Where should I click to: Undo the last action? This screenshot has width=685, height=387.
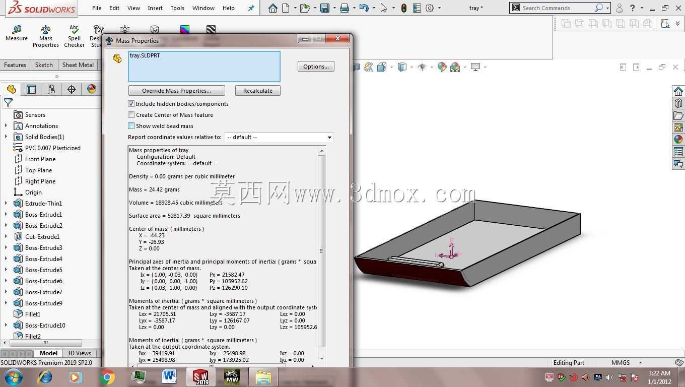364,8
